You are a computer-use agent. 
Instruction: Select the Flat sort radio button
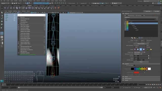click(x=142, y=16)
